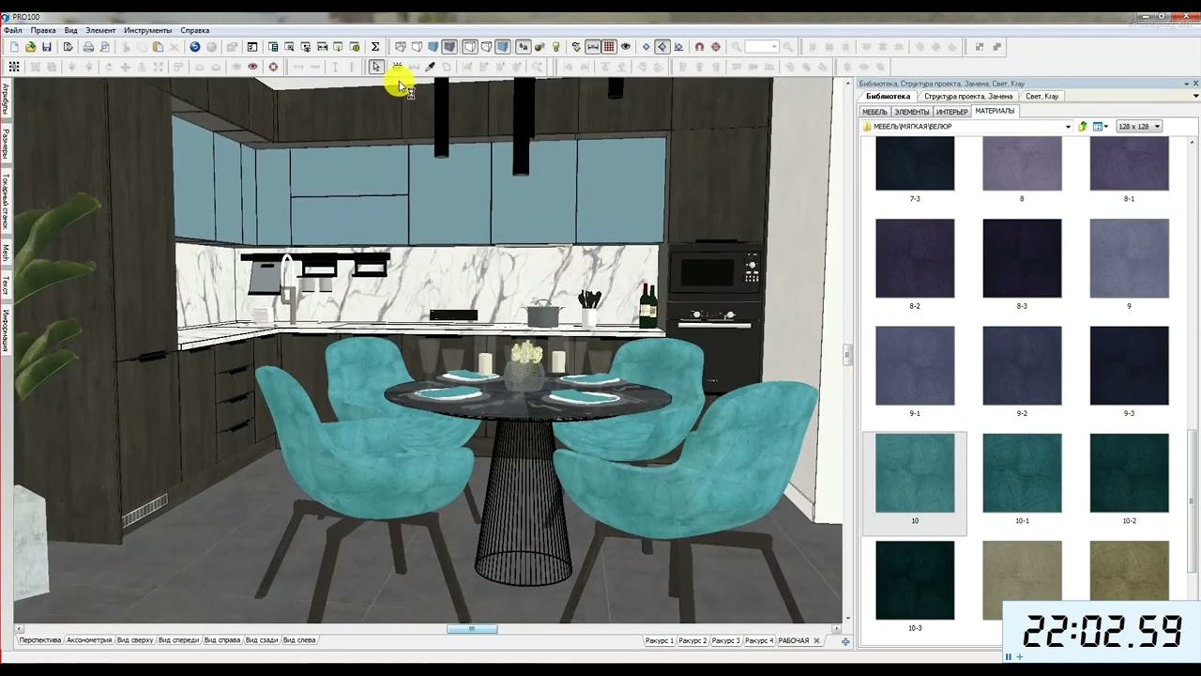The height and width of the screenshot is (676, 1201).
Task: Click the zoom magnifier icon left of zoom box
Action: (736, 47)
